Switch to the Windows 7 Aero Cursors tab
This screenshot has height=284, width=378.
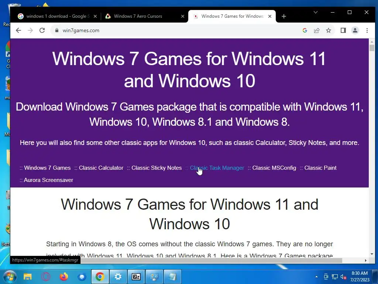click(x=145, y=16)
